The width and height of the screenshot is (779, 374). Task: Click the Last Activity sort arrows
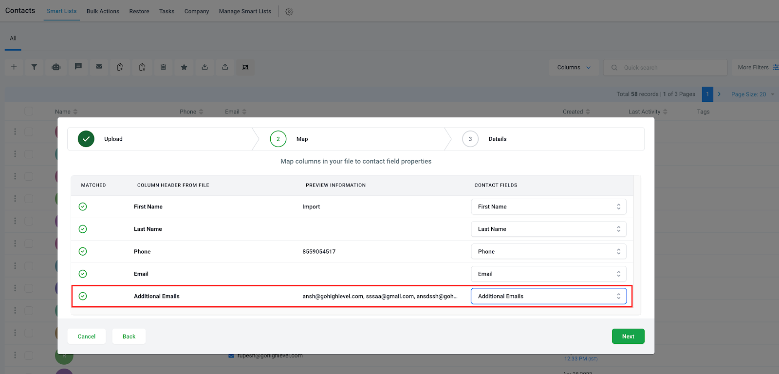click(665, 112)
